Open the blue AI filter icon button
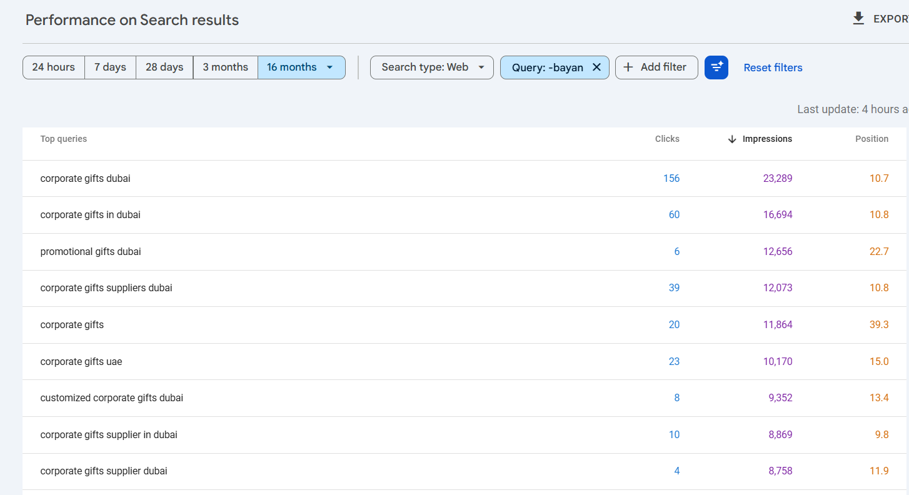Image resolution: width=909 pixels, height=495 pixels. click(x=716, y=67)
